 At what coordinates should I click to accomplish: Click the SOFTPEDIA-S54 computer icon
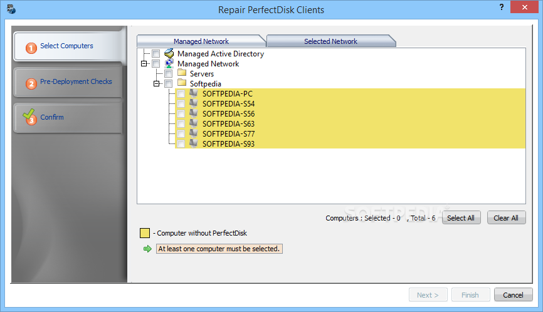194,103
